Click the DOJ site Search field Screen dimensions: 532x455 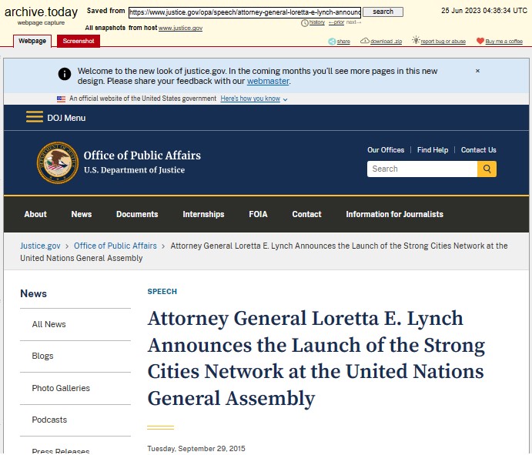(422, 169)
